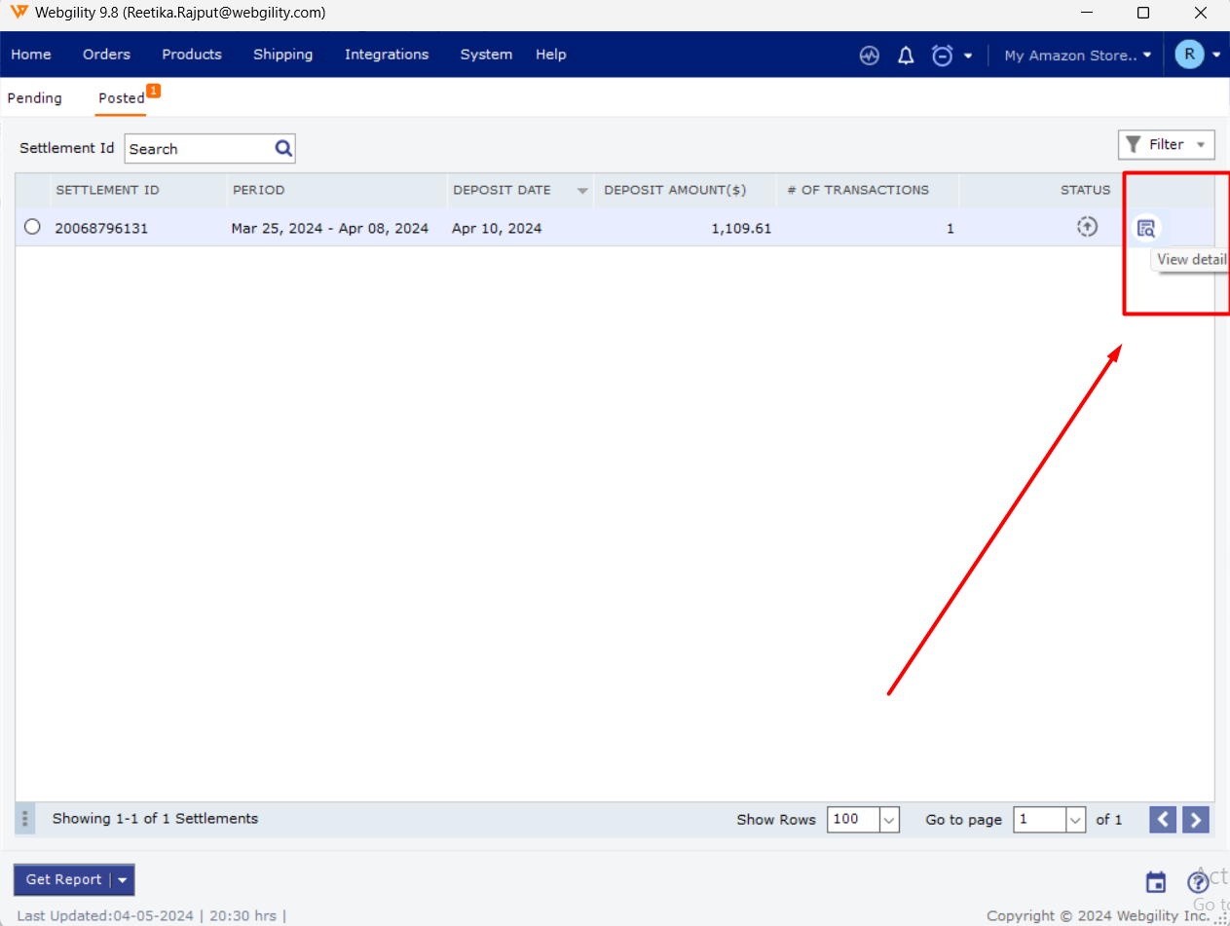Sort by Deposit Date column header
1230x926 pixels.
click(x=502, y=190)
